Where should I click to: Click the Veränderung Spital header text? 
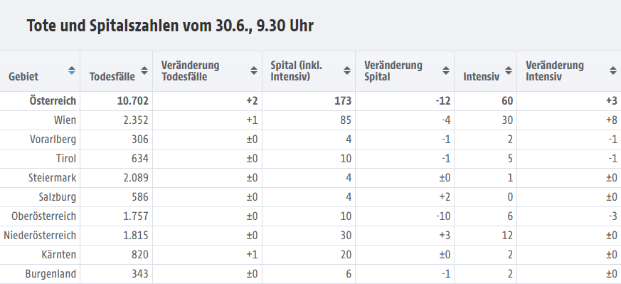coord(393,71)
